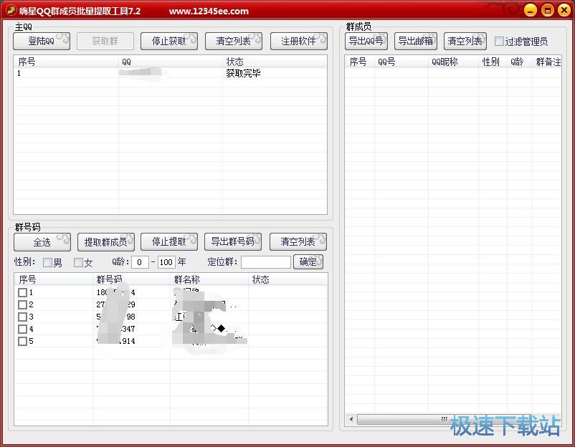This screenshot has height=447, width=575.
Task: Check the checkbox for group row 1
Action: click(x=22, y=292)
